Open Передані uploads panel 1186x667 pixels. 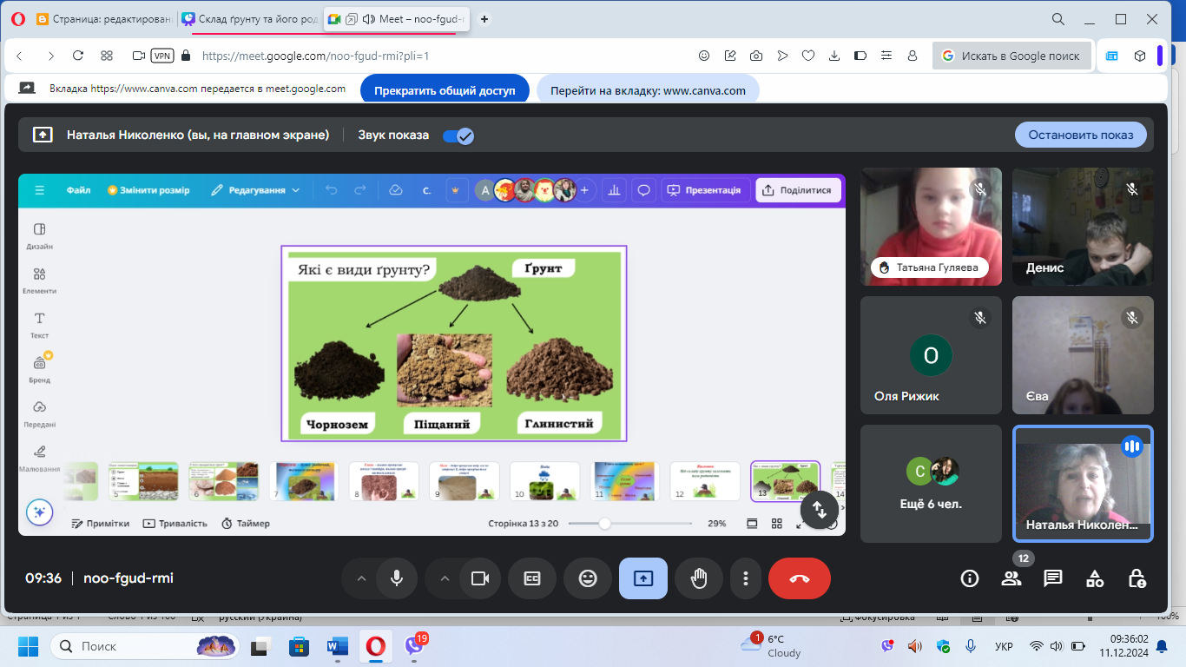[x=39, y=414]
